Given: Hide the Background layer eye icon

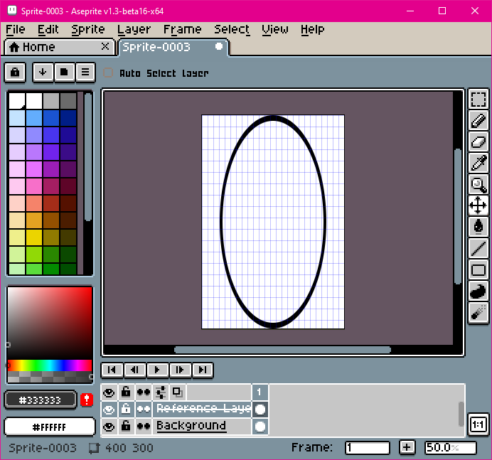Looking at the screenshot, I should coord(109,427).
